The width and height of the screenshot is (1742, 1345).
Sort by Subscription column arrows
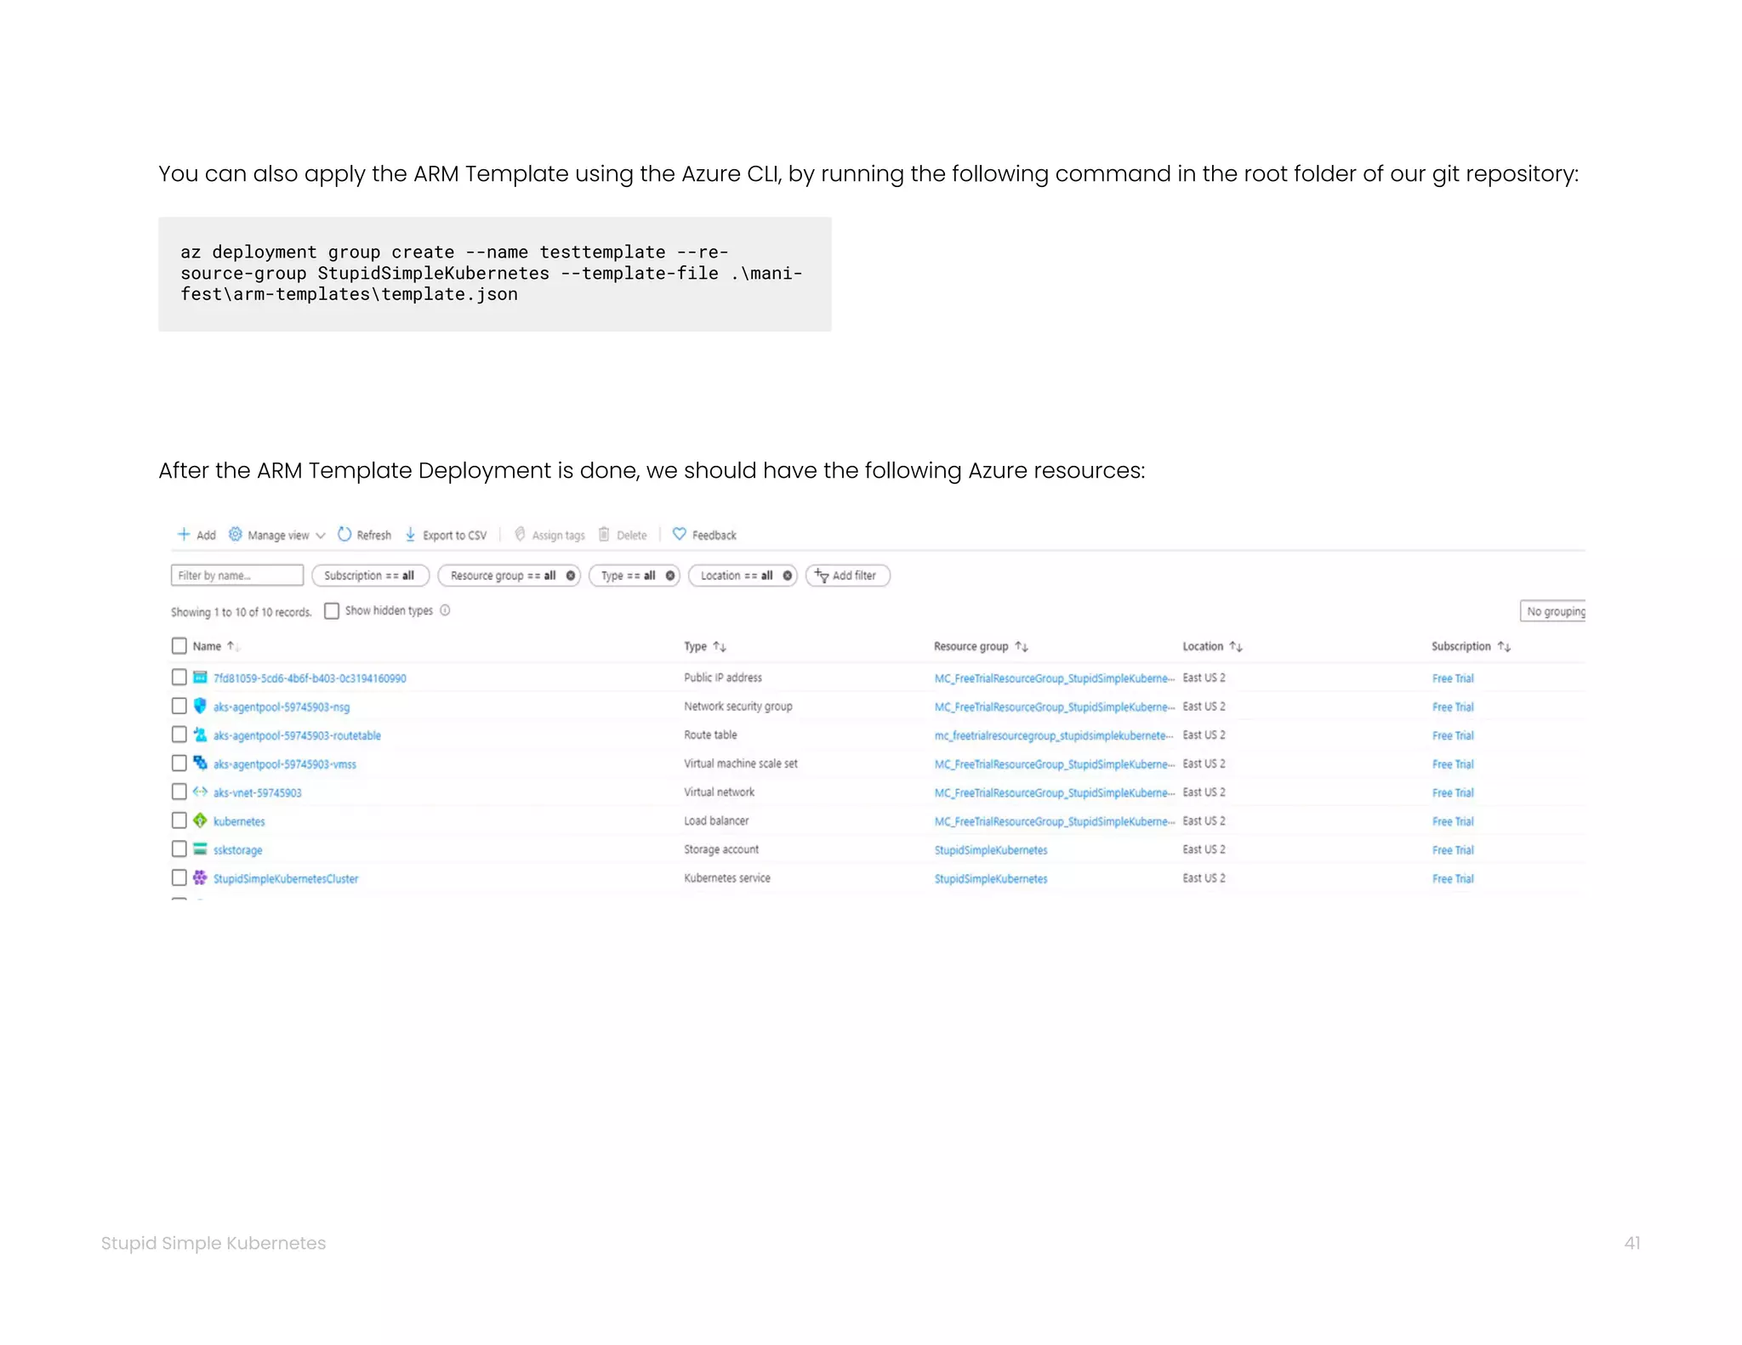pyautogui.click(x=1504, y=646)
